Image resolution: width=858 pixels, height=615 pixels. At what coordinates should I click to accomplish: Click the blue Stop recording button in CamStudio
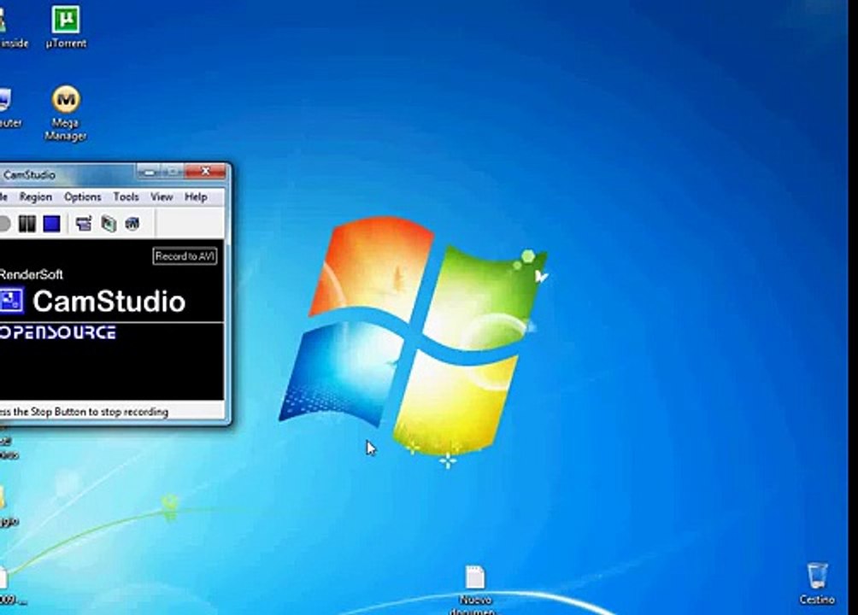click(52, 224)
